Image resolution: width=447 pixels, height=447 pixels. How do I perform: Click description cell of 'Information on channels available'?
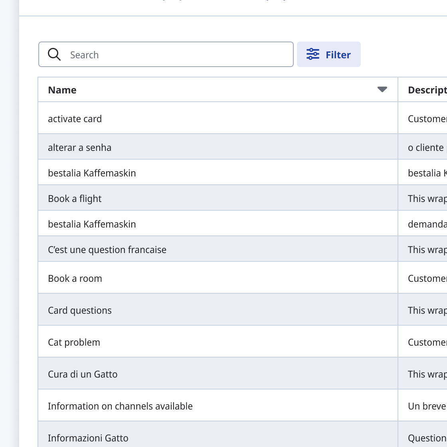pyautogui.click(x=423, y=405)
